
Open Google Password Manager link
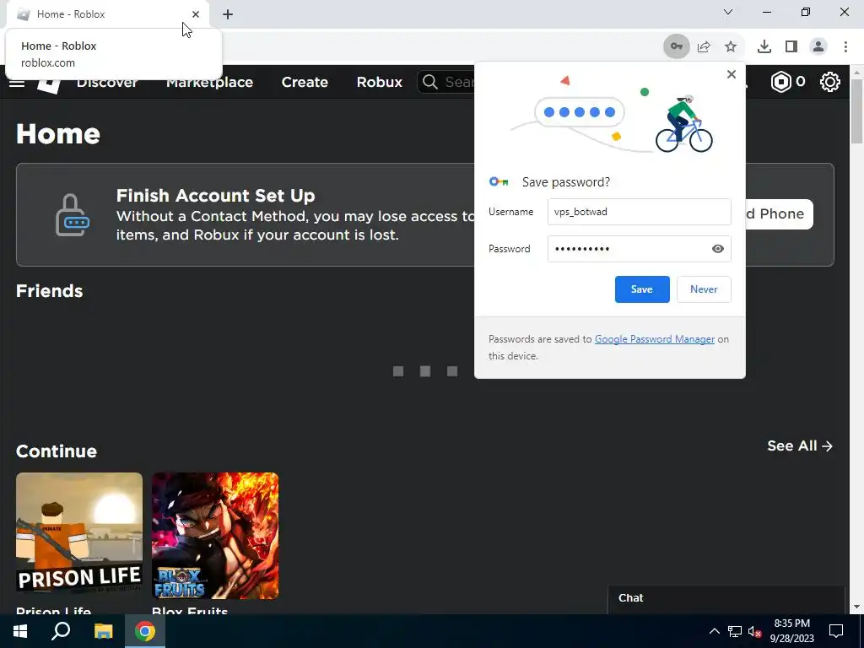[x=655, y=339]
